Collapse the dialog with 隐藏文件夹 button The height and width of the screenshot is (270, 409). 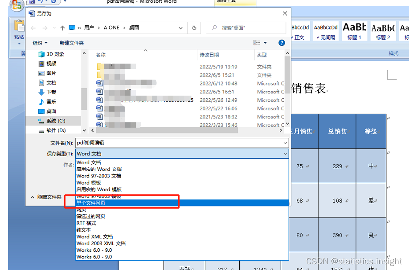(49, 197)
